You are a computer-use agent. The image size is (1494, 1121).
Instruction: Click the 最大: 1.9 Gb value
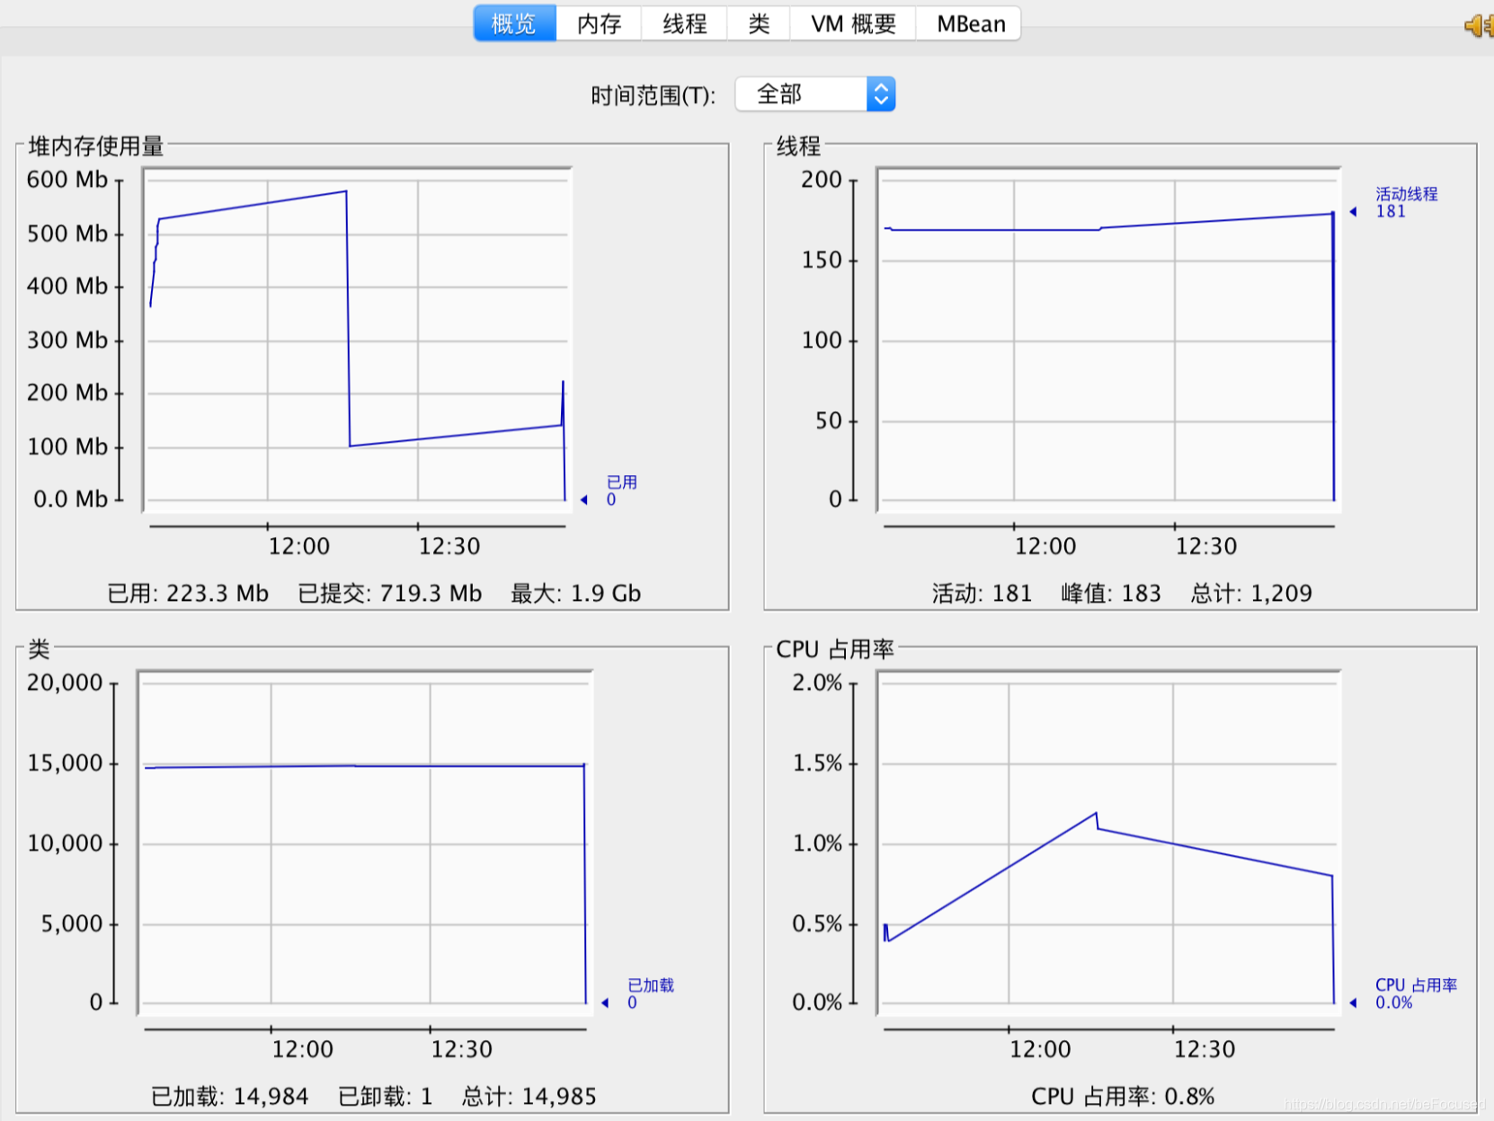coord(575,593)
